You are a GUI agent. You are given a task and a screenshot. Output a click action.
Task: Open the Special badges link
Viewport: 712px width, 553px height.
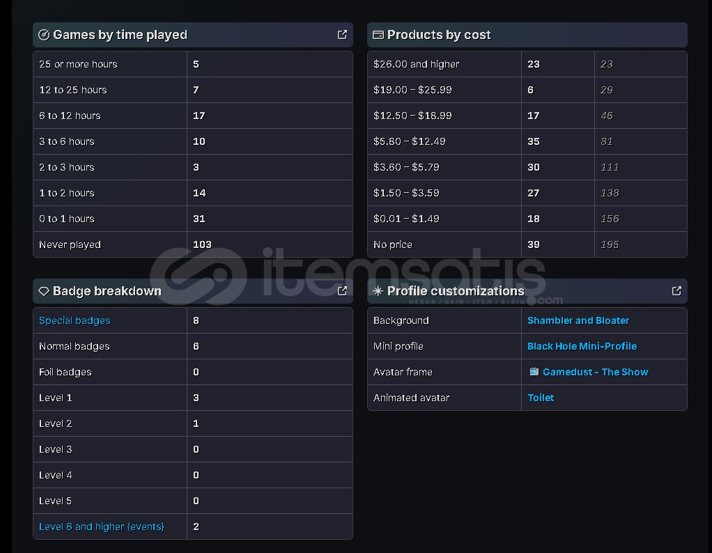point(75,320)
